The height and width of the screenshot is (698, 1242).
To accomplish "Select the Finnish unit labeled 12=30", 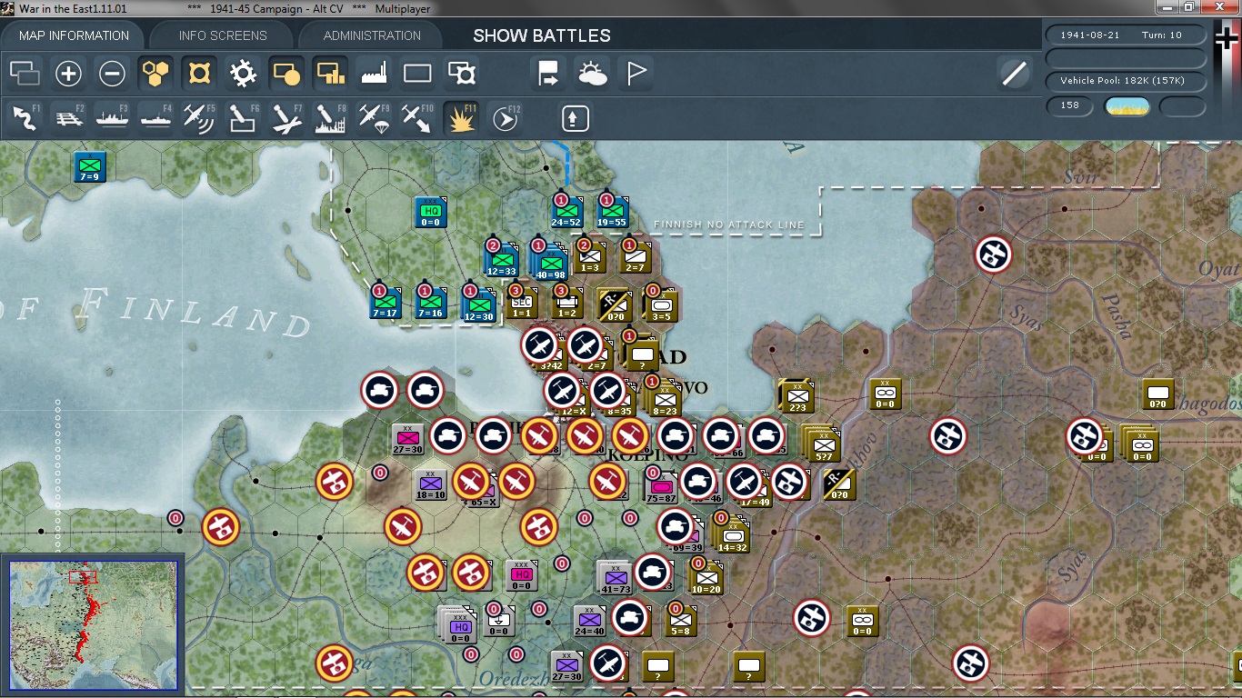I will [478, 304].
